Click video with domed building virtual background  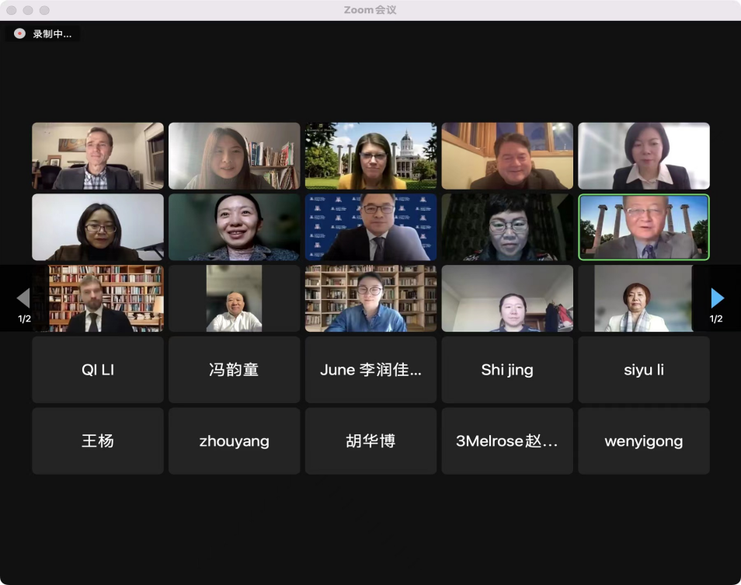(x=370, y=155)
